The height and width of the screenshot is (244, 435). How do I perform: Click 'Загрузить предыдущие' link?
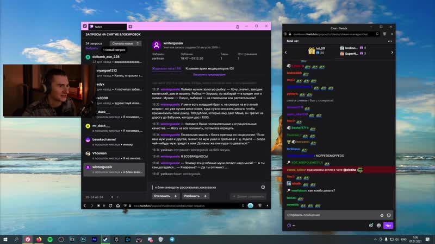coord(209,74)
